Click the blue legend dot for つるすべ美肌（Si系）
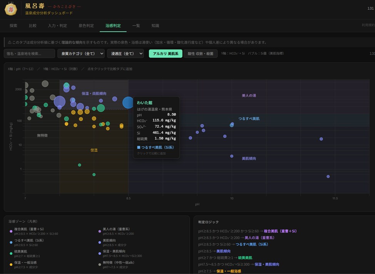375x274 pixels. 11,242
